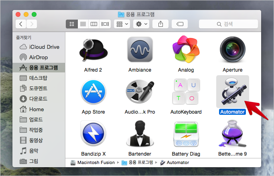
Task: Click the App Store name label
Action: point(93,112)
